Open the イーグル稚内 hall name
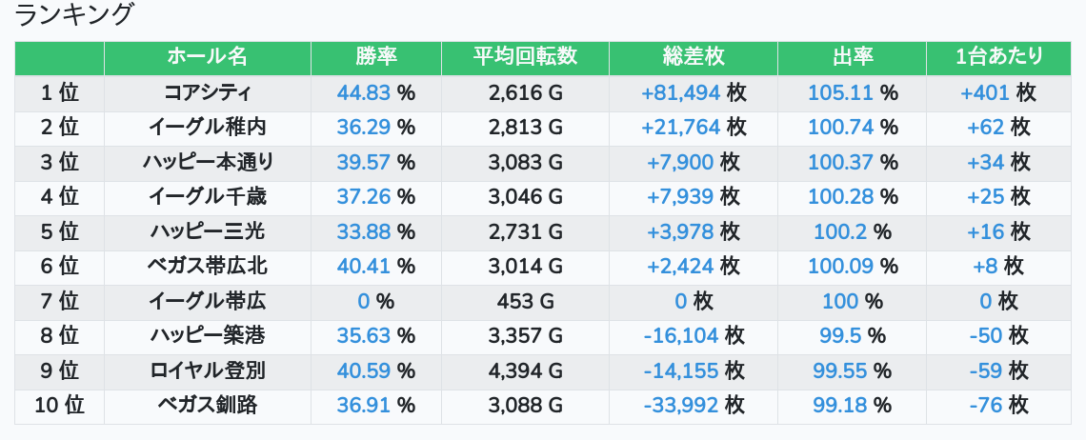This screenshot has height=440, width=1086. click(208, 128)
